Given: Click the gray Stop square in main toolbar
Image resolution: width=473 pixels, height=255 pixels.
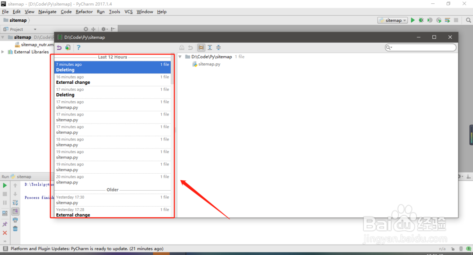Looking at the screenshot, I should [x=456, y=20].
